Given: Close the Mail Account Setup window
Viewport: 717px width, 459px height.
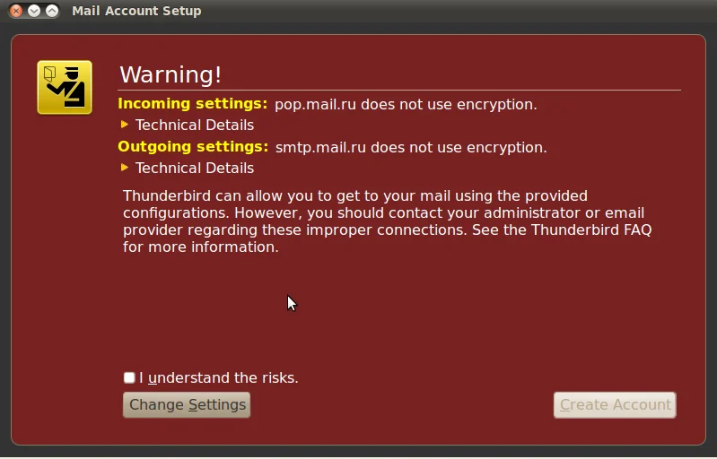Looking at the screenshot, I should [16, 11].
